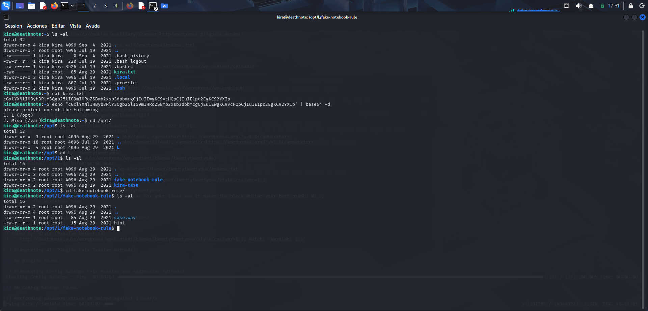Focus the Firefox window in the taskbar
The width and height of the screenshot is (648, 311).
[130, 6]
